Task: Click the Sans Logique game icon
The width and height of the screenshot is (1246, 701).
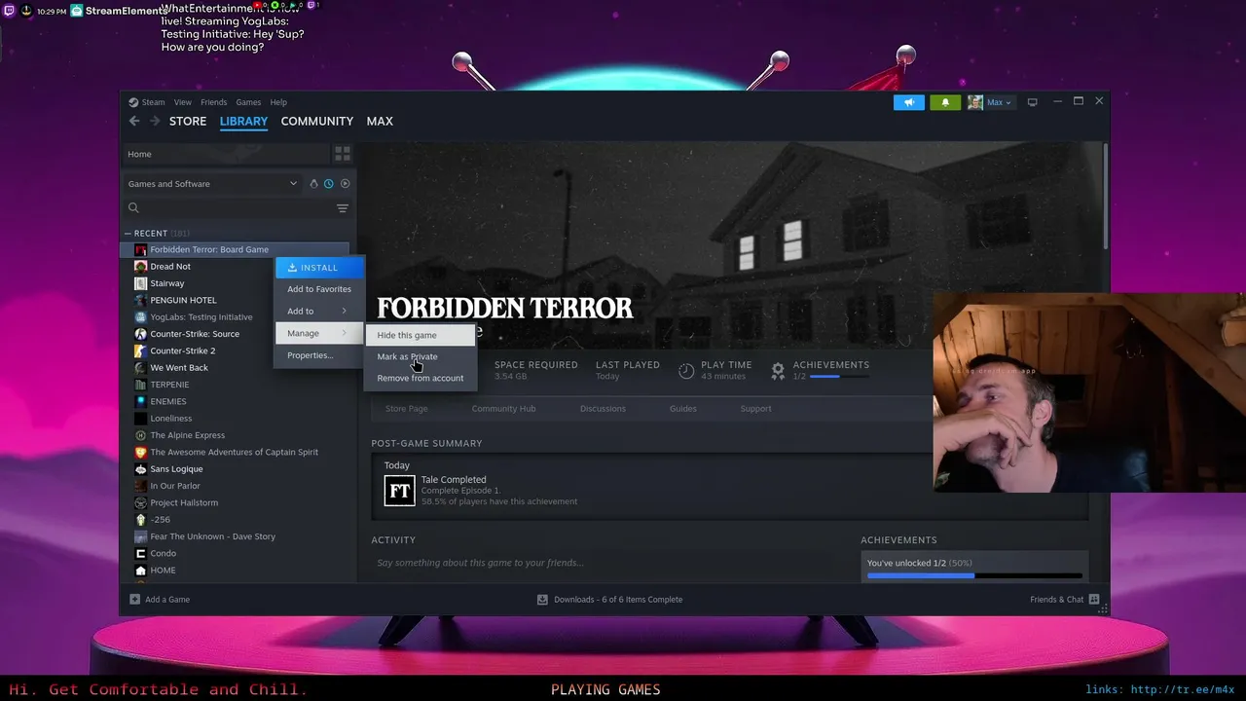Action: coord(141,468)
